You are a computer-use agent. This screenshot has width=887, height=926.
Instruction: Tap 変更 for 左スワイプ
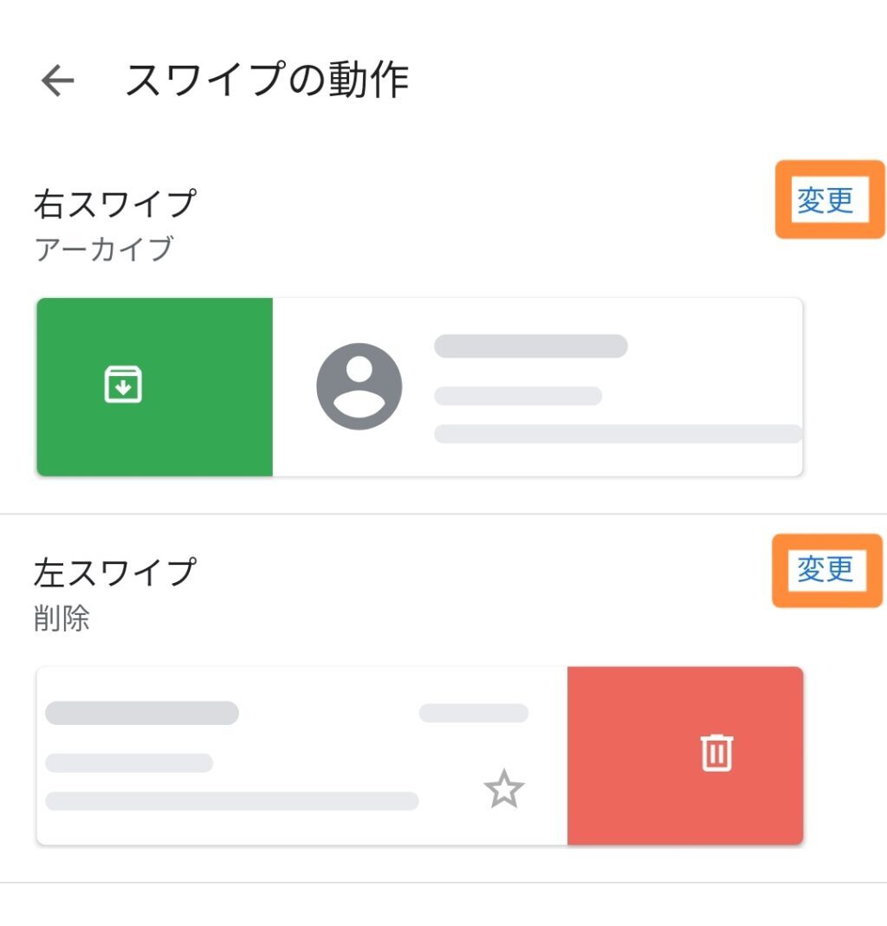coord(825,569)
